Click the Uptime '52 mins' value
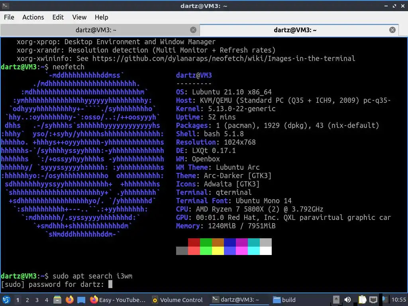The image size is (408, 306). pyautogui.click(x=222, y=117)
